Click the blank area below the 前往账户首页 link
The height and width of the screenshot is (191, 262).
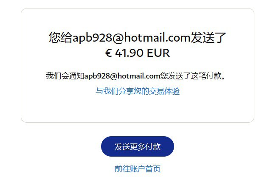138,183
